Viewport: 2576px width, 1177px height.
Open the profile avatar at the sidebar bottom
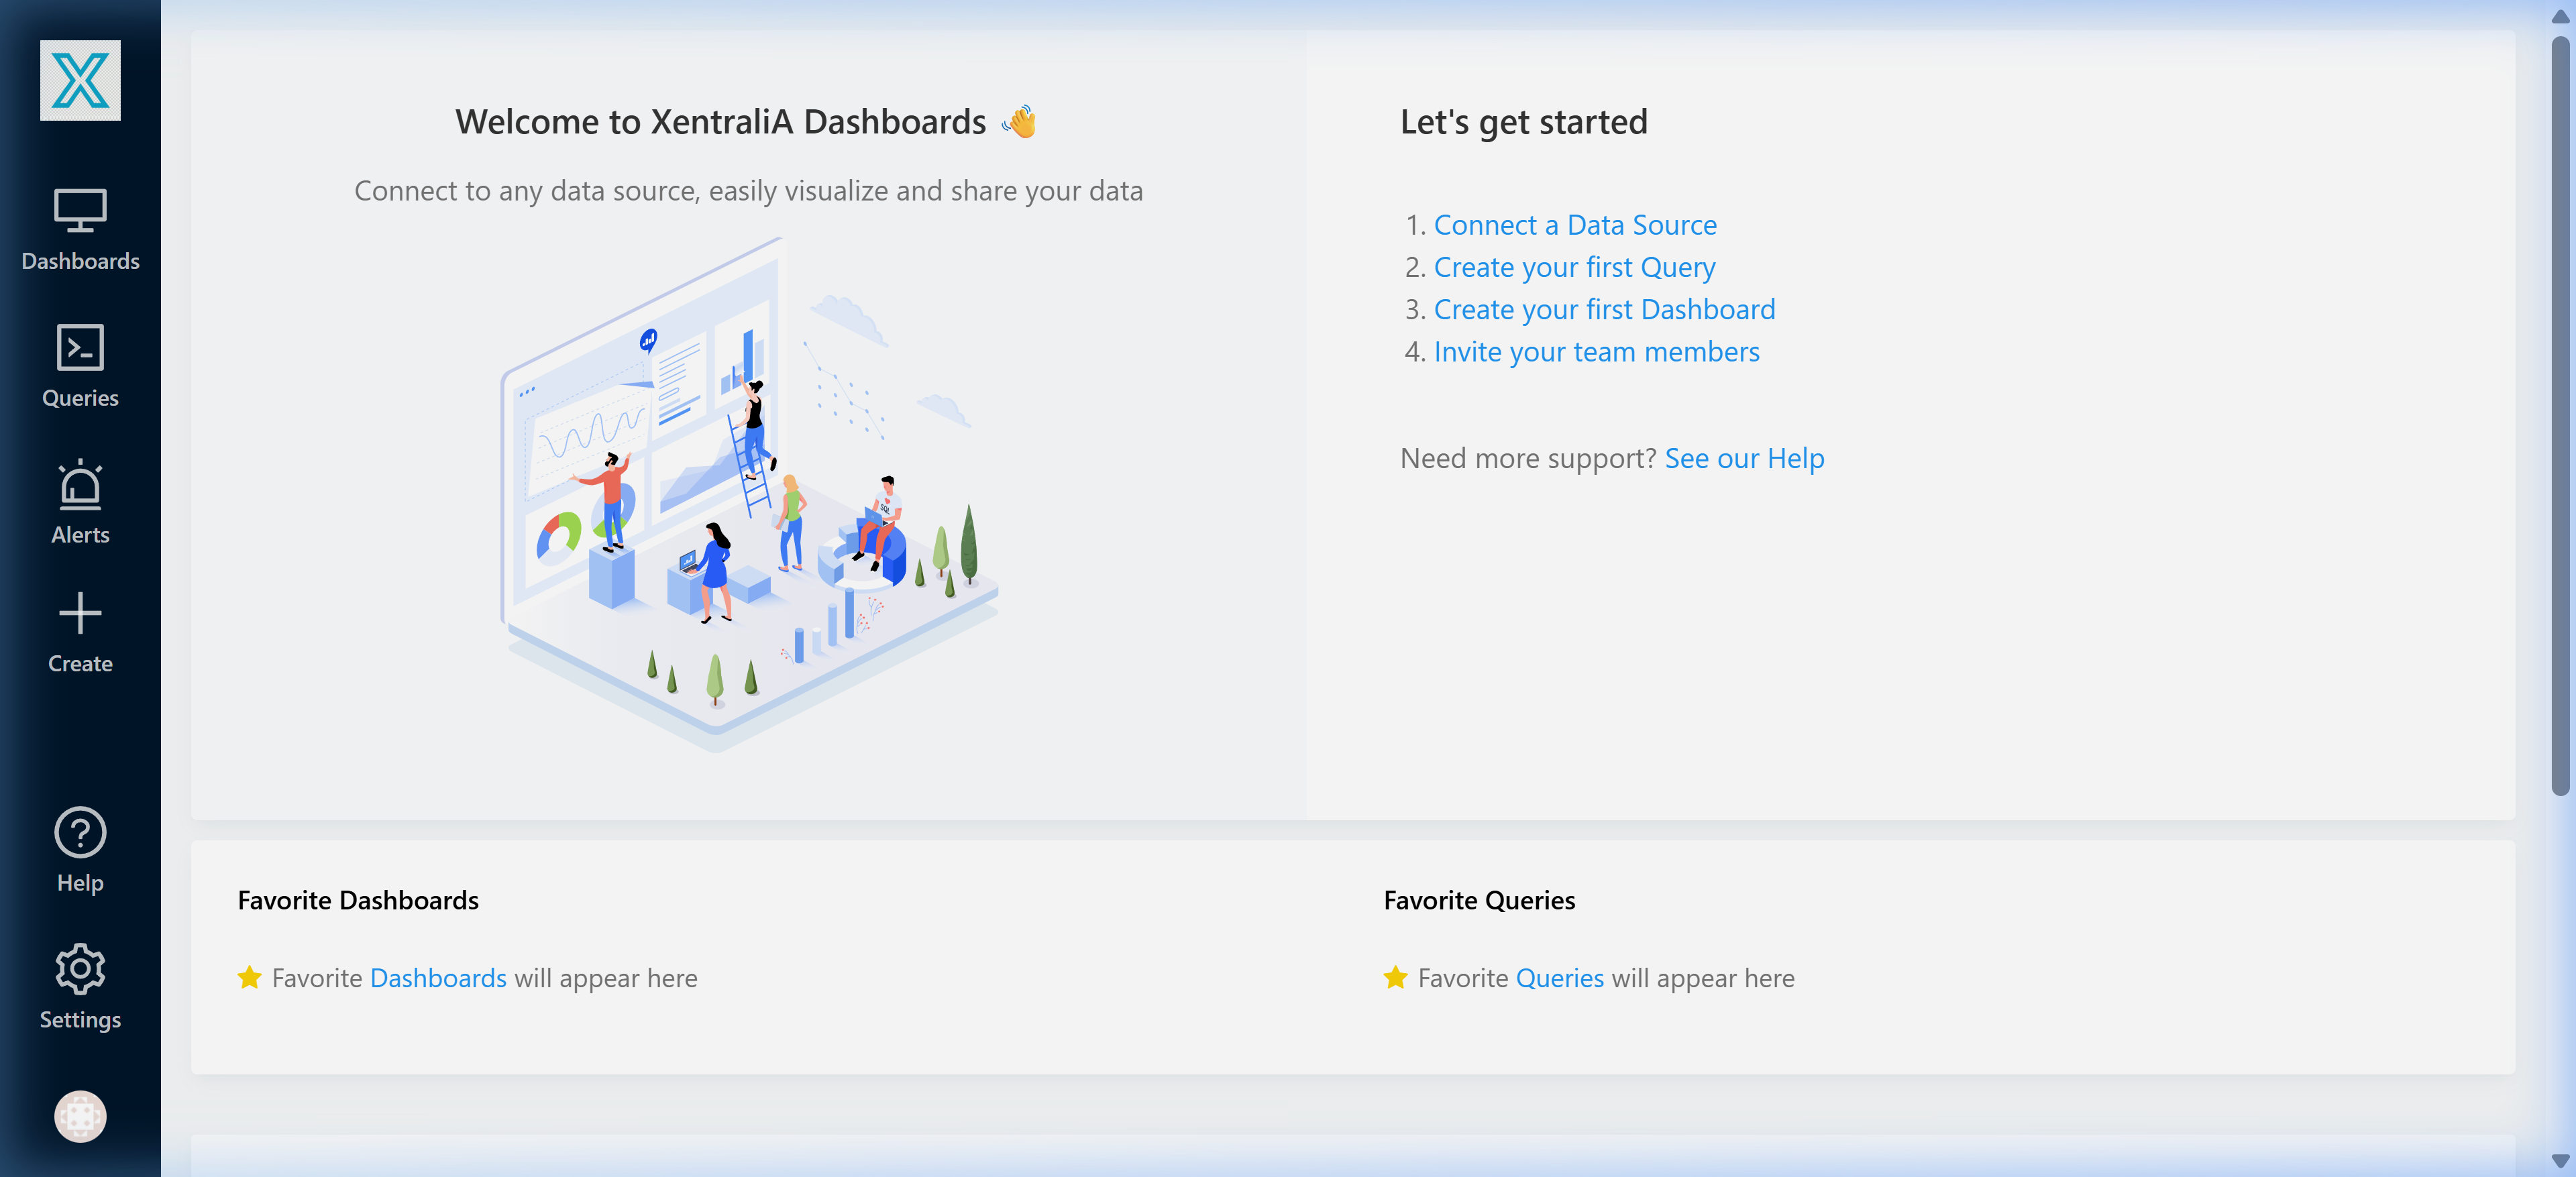[80, 1117]
